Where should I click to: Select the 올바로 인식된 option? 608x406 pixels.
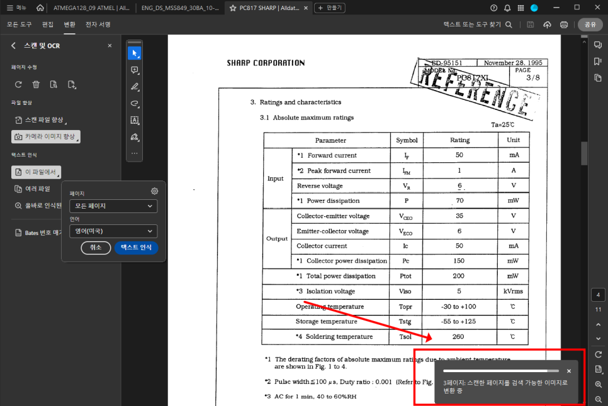38,206
